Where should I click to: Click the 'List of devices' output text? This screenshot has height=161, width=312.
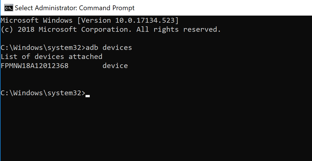33,57
